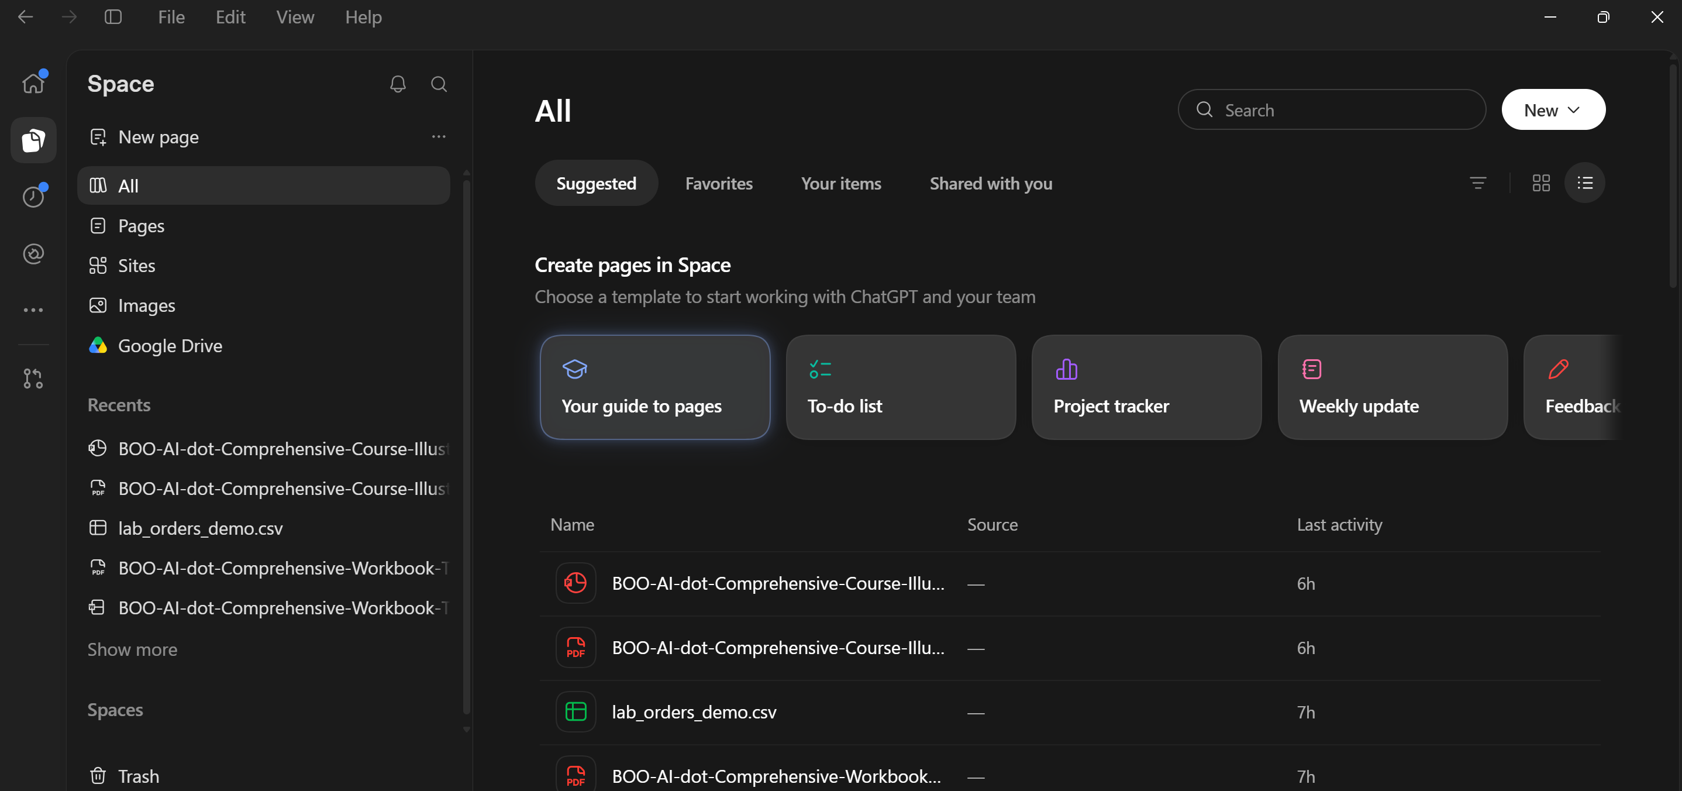Open the Home icon in left rail
Viewport: 1682px width, 791px height.
pyautogui.click(x=33, y=83)
